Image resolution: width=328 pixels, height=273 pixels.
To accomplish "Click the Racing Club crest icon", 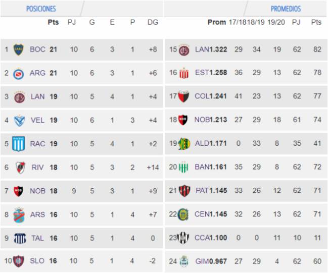I will [x=19, y=144].
